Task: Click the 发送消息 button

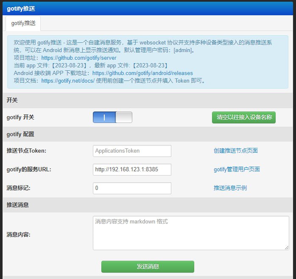Action: click(x=148, y=267)
